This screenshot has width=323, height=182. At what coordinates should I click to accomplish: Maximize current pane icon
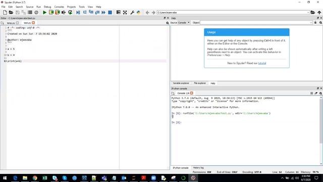coord(118,12)
